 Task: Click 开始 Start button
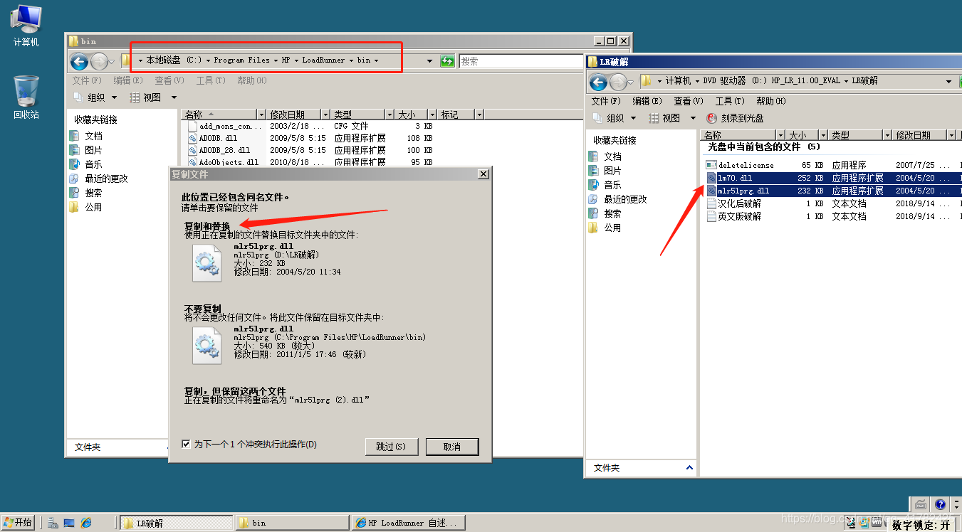coord(19,523)
